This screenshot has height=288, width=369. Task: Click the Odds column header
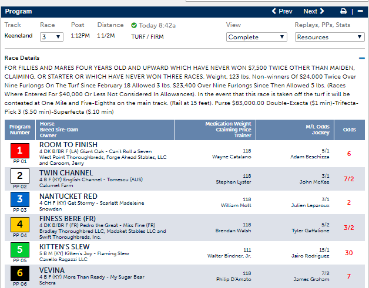pos(349,129)
